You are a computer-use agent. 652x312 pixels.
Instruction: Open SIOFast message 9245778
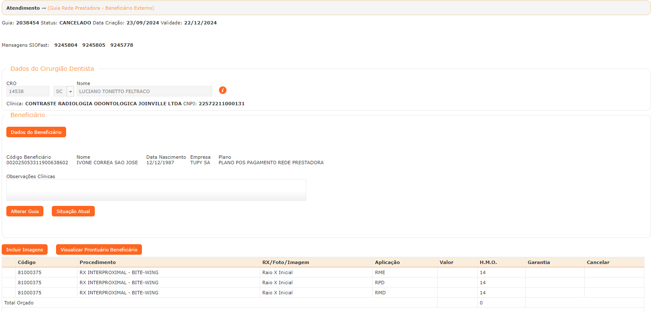[122, 45]
